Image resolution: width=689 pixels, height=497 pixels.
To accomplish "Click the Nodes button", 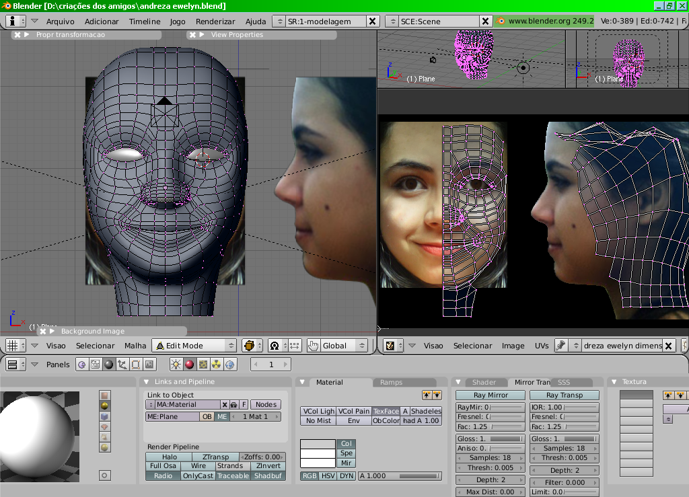I will [x=266, y=405].
